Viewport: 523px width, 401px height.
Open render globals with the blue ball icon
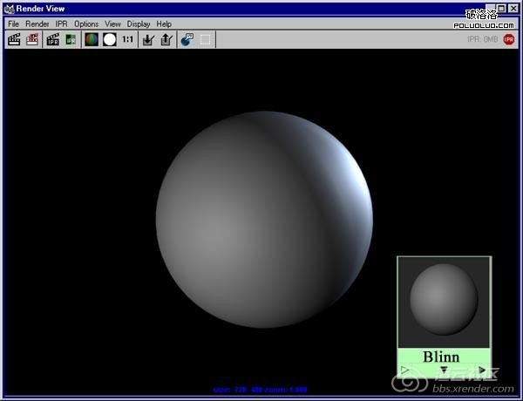(187, 39)
